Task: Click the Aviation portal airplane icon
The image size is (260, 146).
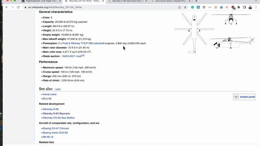Action: pyautogui.click(x=236, y=97)
